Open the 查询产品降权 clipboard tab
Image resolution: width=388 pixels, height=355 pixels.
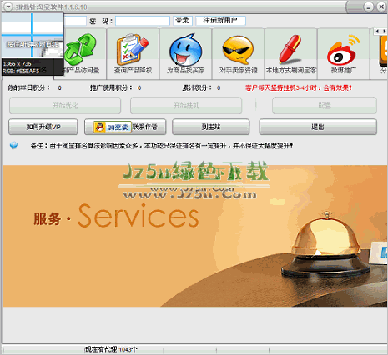[133, 53]
